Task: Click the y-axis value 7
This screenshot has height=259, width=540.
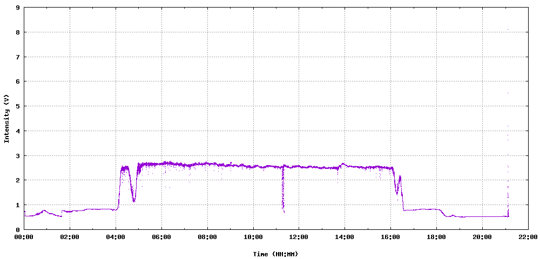Action: click(18, 57)
